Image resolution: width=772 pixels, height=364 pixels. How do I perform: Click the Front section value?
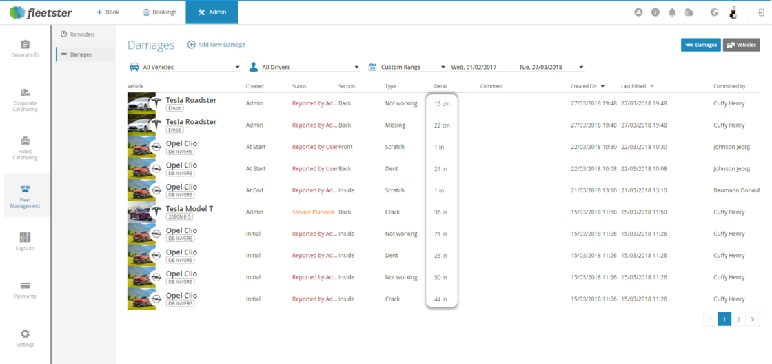tap(345, 147)
